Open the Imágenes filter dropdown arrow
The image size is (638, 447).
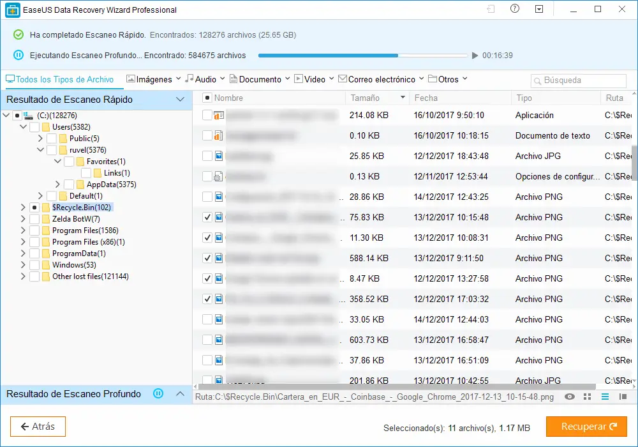pyautogui.click(x=178, y=79)
